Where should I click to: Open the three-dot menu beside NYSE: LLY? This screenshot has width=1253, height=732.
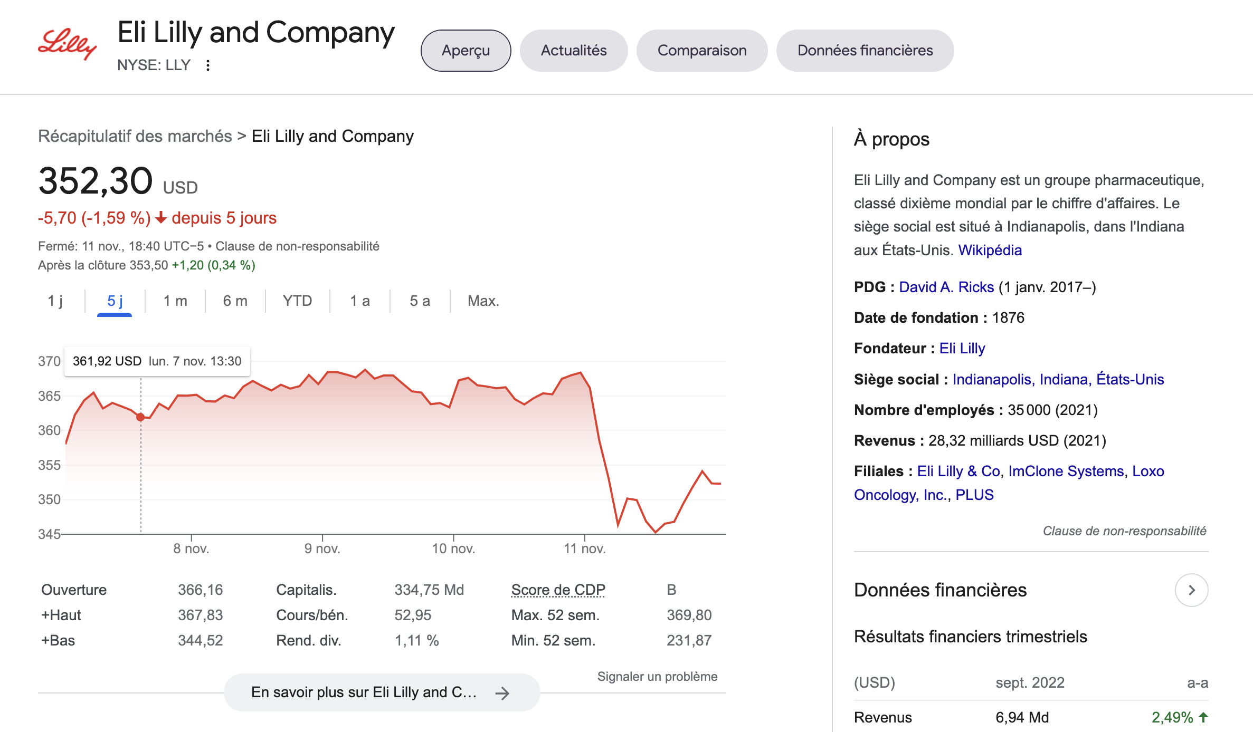click(x=208, y=65)
